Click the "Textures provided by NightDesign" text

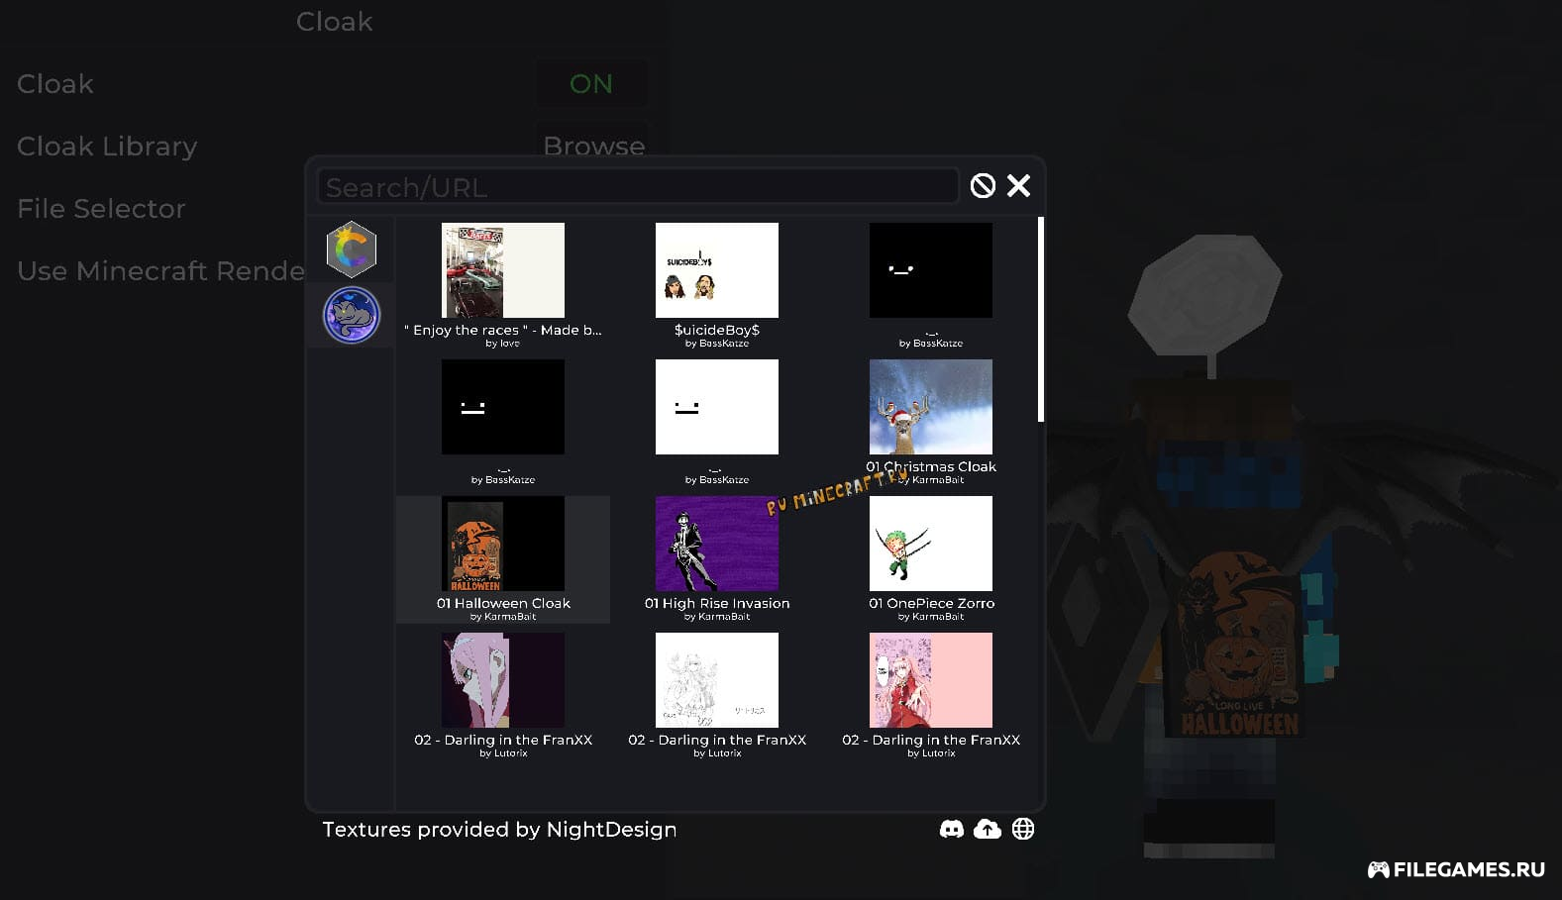point(499,830)
